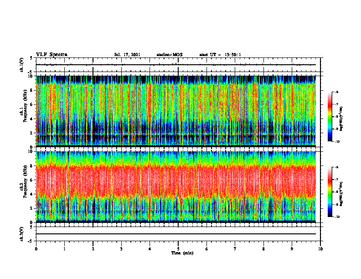361x279 pixels.
Task: Click the 'ch.3(V)' waveform axis label
Action: [22, 234]
